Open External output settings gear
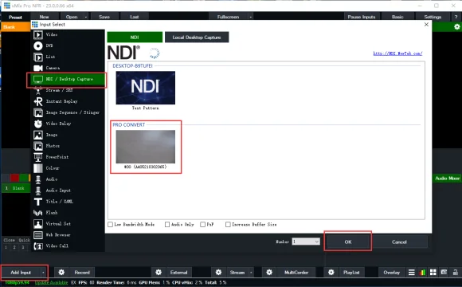The image size is (462, 287). point(159,273)
